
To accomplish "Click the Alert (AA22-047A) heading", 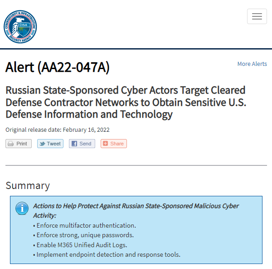I will [x=58, y=67].
